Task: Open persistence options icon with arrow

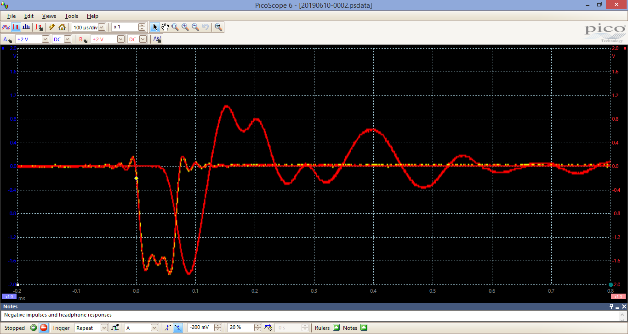Action: pyautogui.click(x=39, y=27)
